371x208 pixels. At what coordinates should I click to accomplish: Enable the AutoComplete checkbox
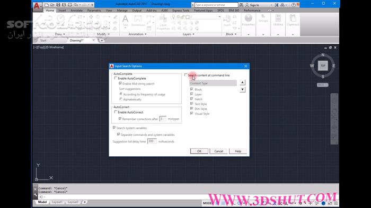[x=116, y=78]
